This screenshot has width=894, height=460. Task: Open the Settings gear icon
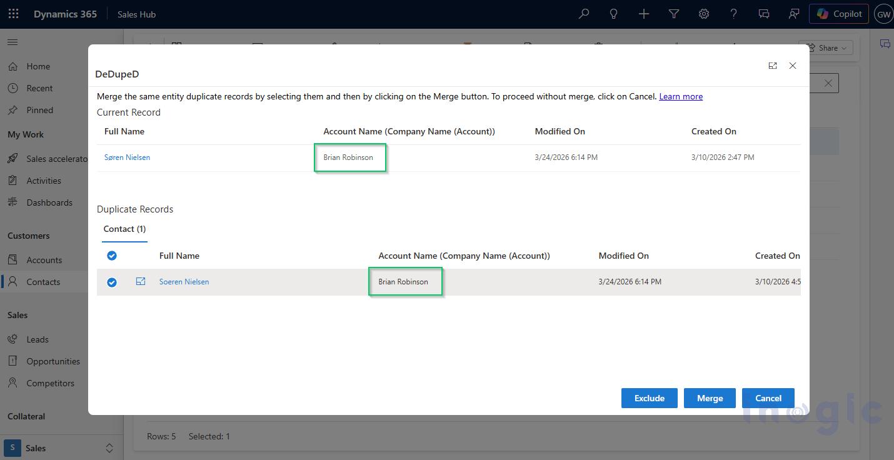(x=703, y=13)
